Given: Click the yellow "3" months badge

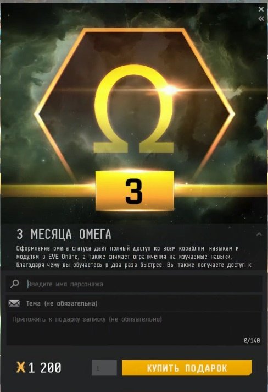Looking at the screenshot, I should coord(135,191).
